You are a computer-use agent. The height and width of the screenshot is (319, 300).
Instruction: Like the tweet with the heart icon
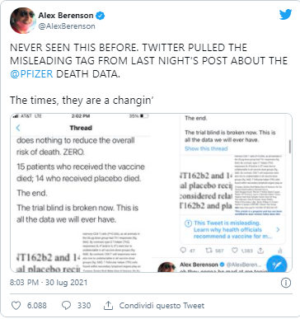[x=16, y=305]
